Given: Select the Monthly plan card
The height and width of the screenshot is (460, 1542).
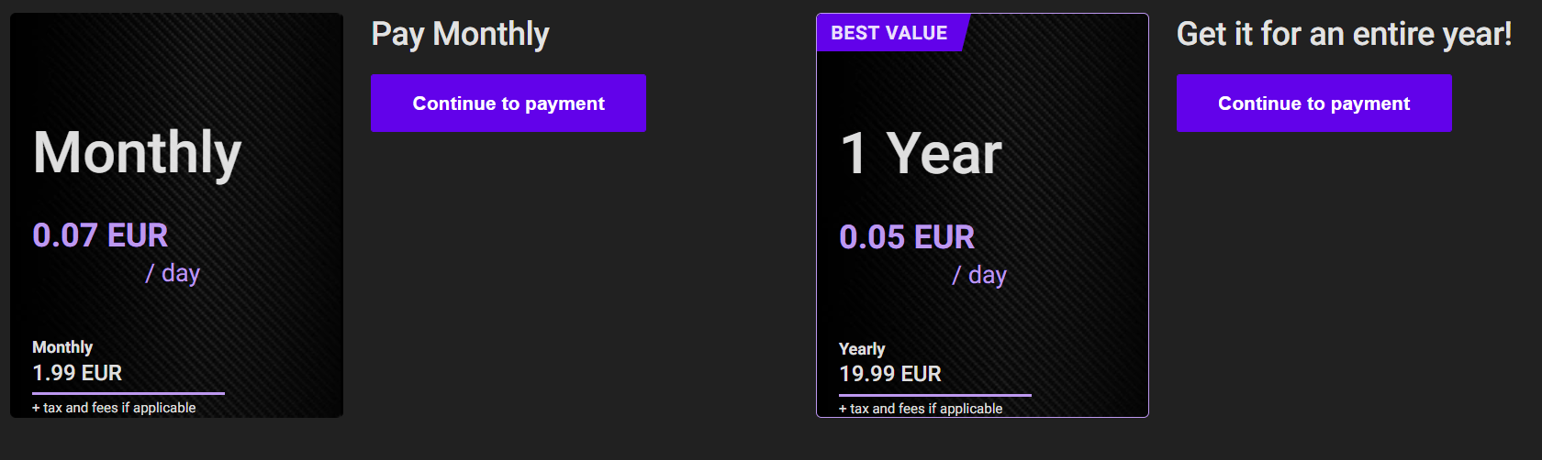Looking at the screenshot, I should coord(176,215).
